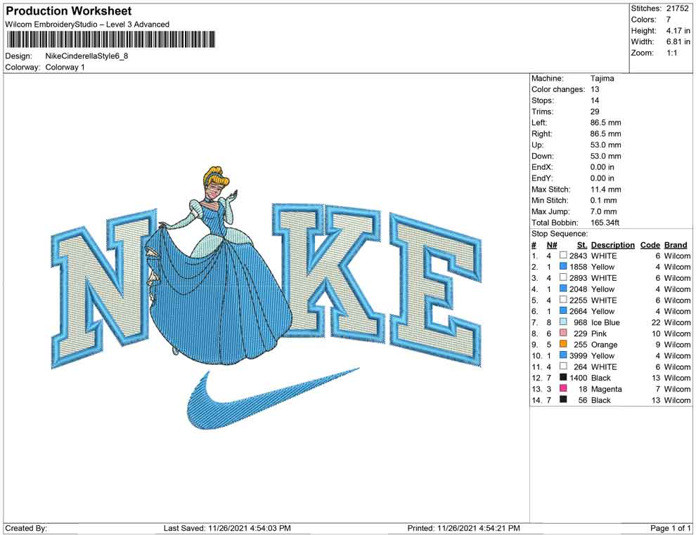Click the St. column header
The height and width of the screenshot is (535, 696).
coord(582,245)
